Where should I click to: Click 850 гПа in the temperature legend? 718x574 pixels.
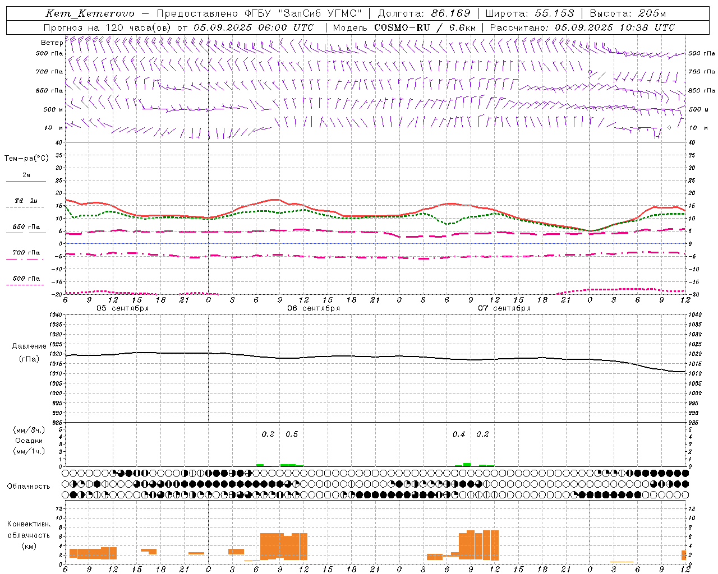click(26, 227)
